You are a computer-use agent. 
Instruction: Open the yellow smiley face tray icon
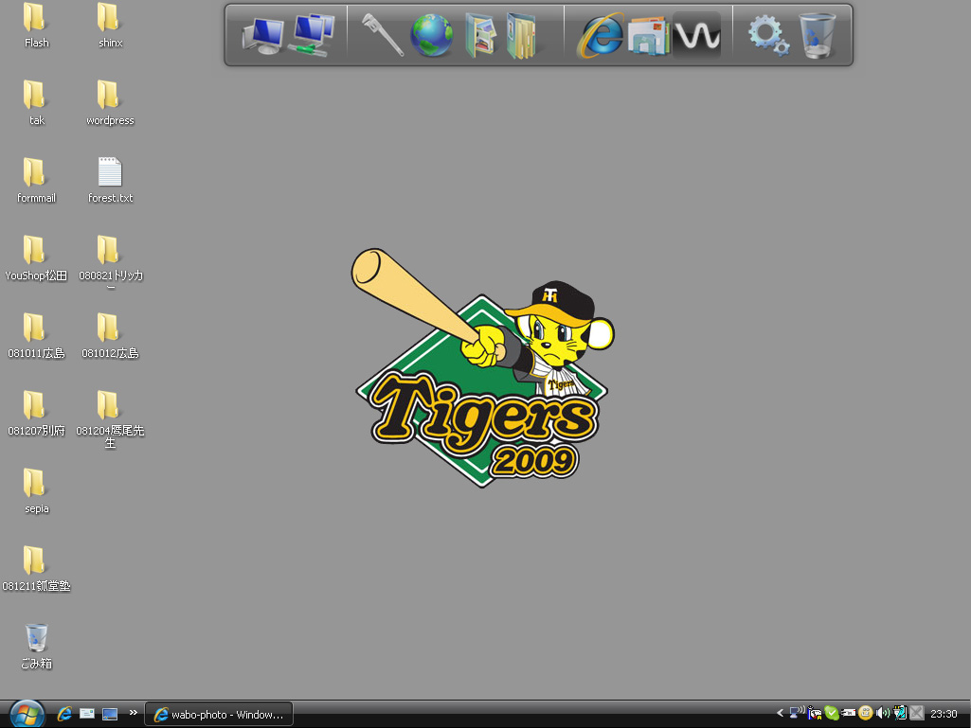(x=866, y=714)
